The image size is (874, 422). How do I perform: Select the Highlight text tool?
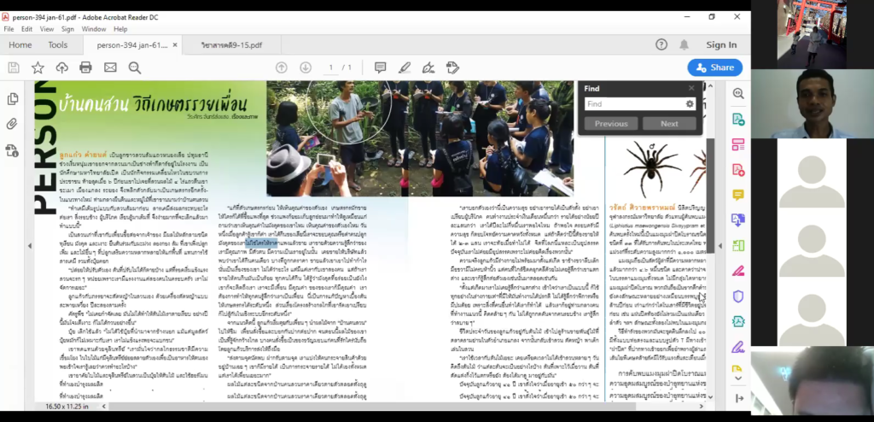[405, 67]
